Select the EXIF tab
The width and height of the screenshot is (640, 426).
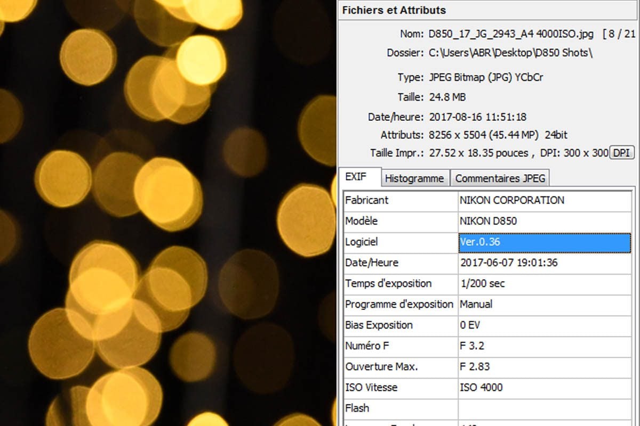[360, 177]
